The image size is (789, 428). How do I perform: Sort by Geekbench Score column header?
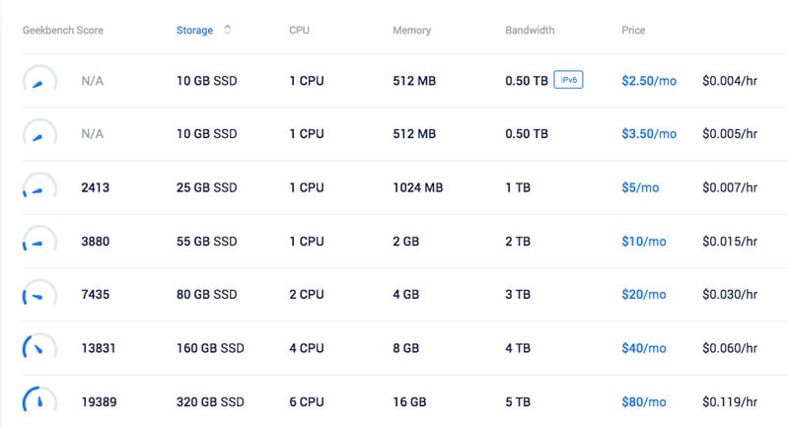pyautogui.click(x=63, y=31)
